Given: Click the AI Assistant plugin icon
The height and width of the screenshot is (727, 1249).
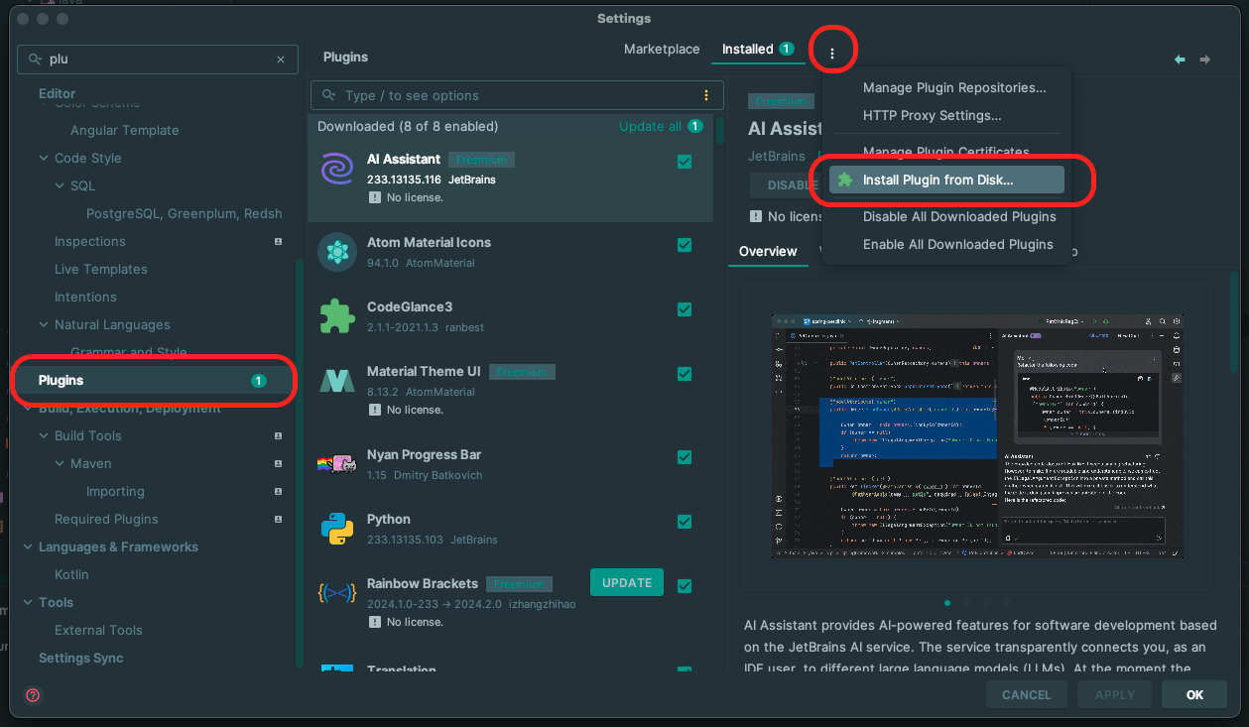Looking at the screenshot, I should pos(337,169).
